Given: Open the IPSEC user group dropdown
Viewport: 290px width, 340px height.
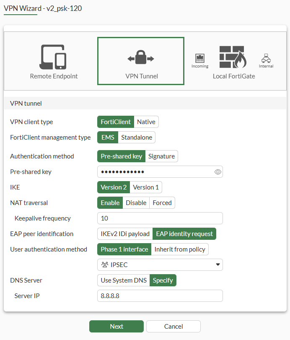Looking at the screenshot, I should [x=160, y=265].
